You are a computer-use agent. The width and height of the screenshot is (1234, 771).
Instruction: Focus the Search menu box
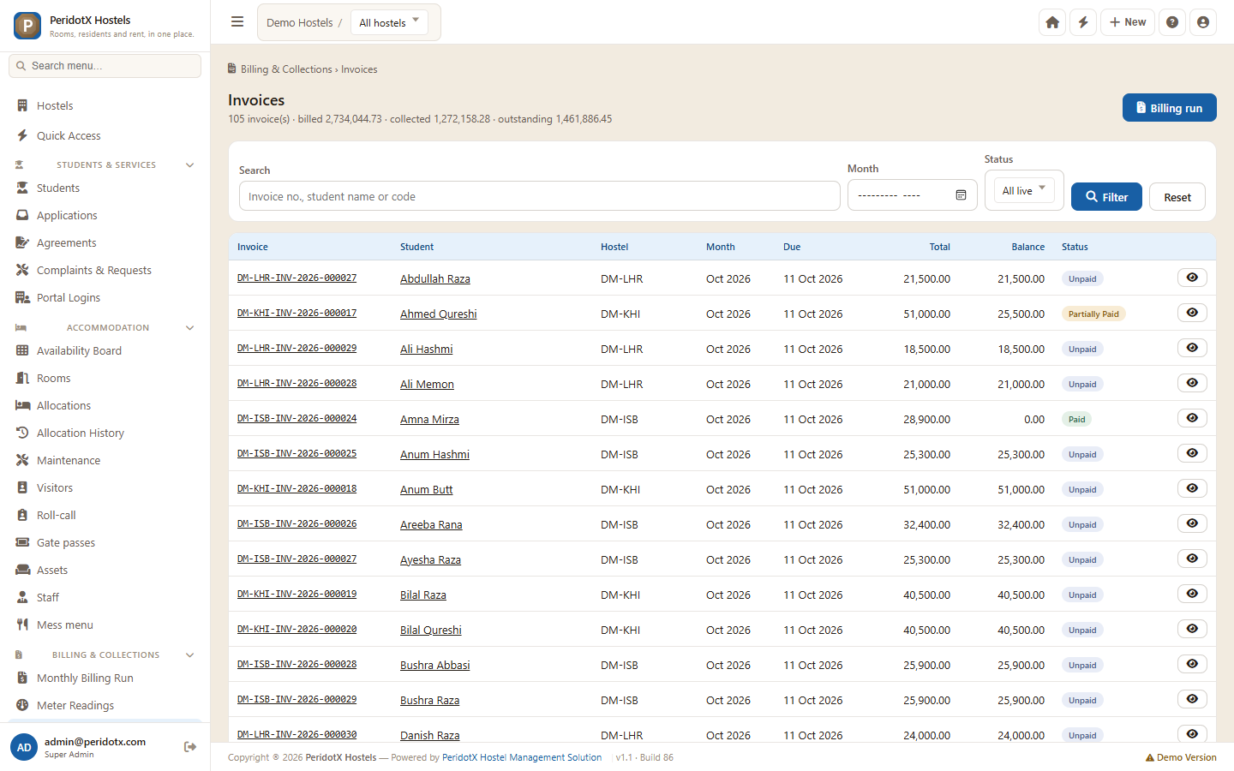[x=105, y=66]
